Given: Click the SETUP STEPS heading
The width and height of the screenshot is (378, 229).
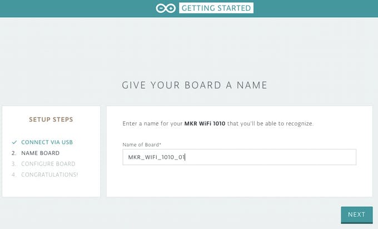Looking at the screenshot, I should pos(51,120).
